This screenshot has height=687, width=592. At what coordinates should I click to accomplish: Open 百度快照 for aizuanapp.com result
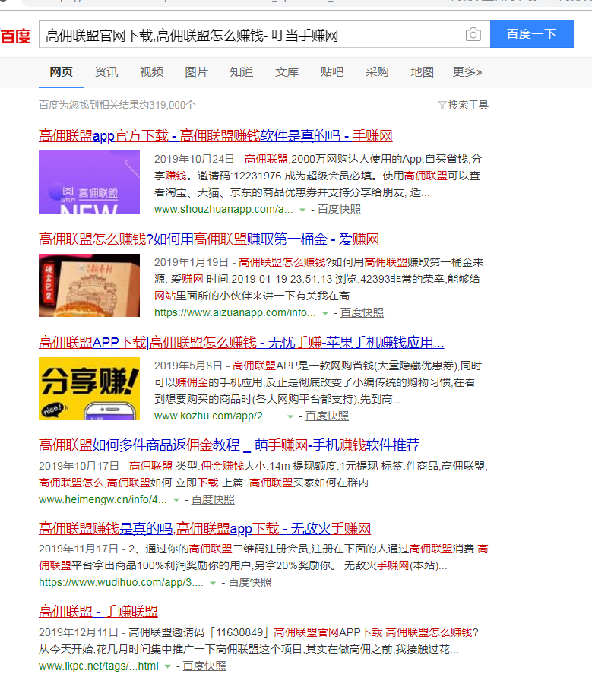(x=362, y=313)
